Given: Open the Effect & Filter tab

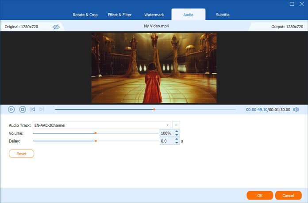Looking at the screenshot, I should pos(119,15).
